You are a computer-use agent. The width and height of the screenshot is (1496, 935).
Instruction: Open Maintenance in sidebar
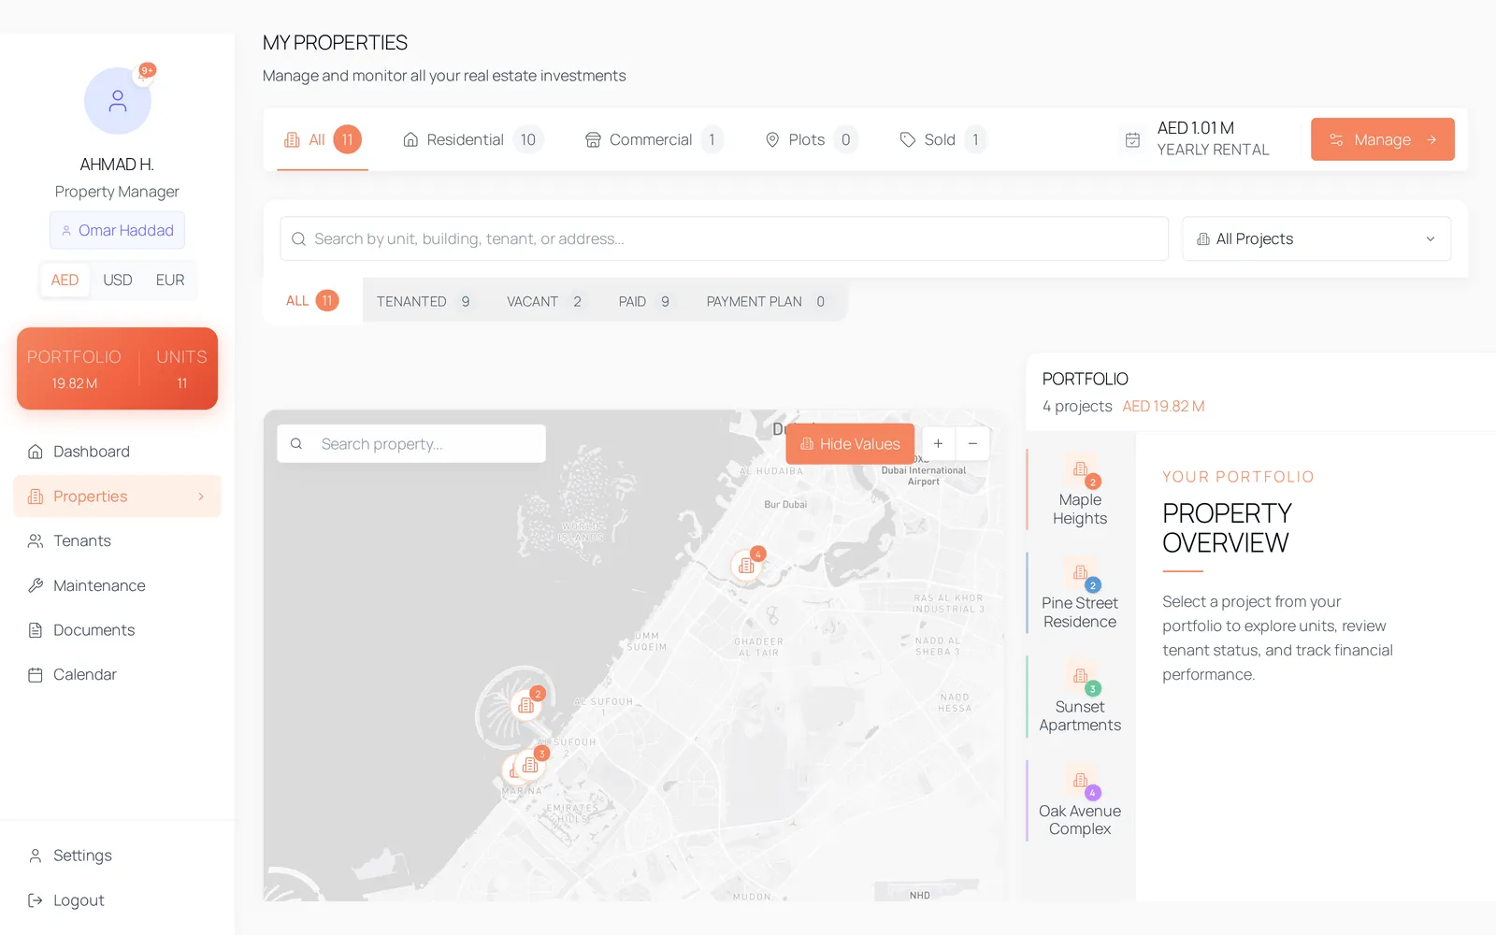tap(117, 585)
